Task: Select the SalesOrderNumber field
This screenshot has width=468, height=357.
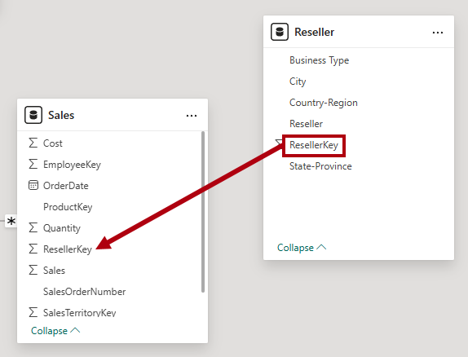Action: click(84, 292)
